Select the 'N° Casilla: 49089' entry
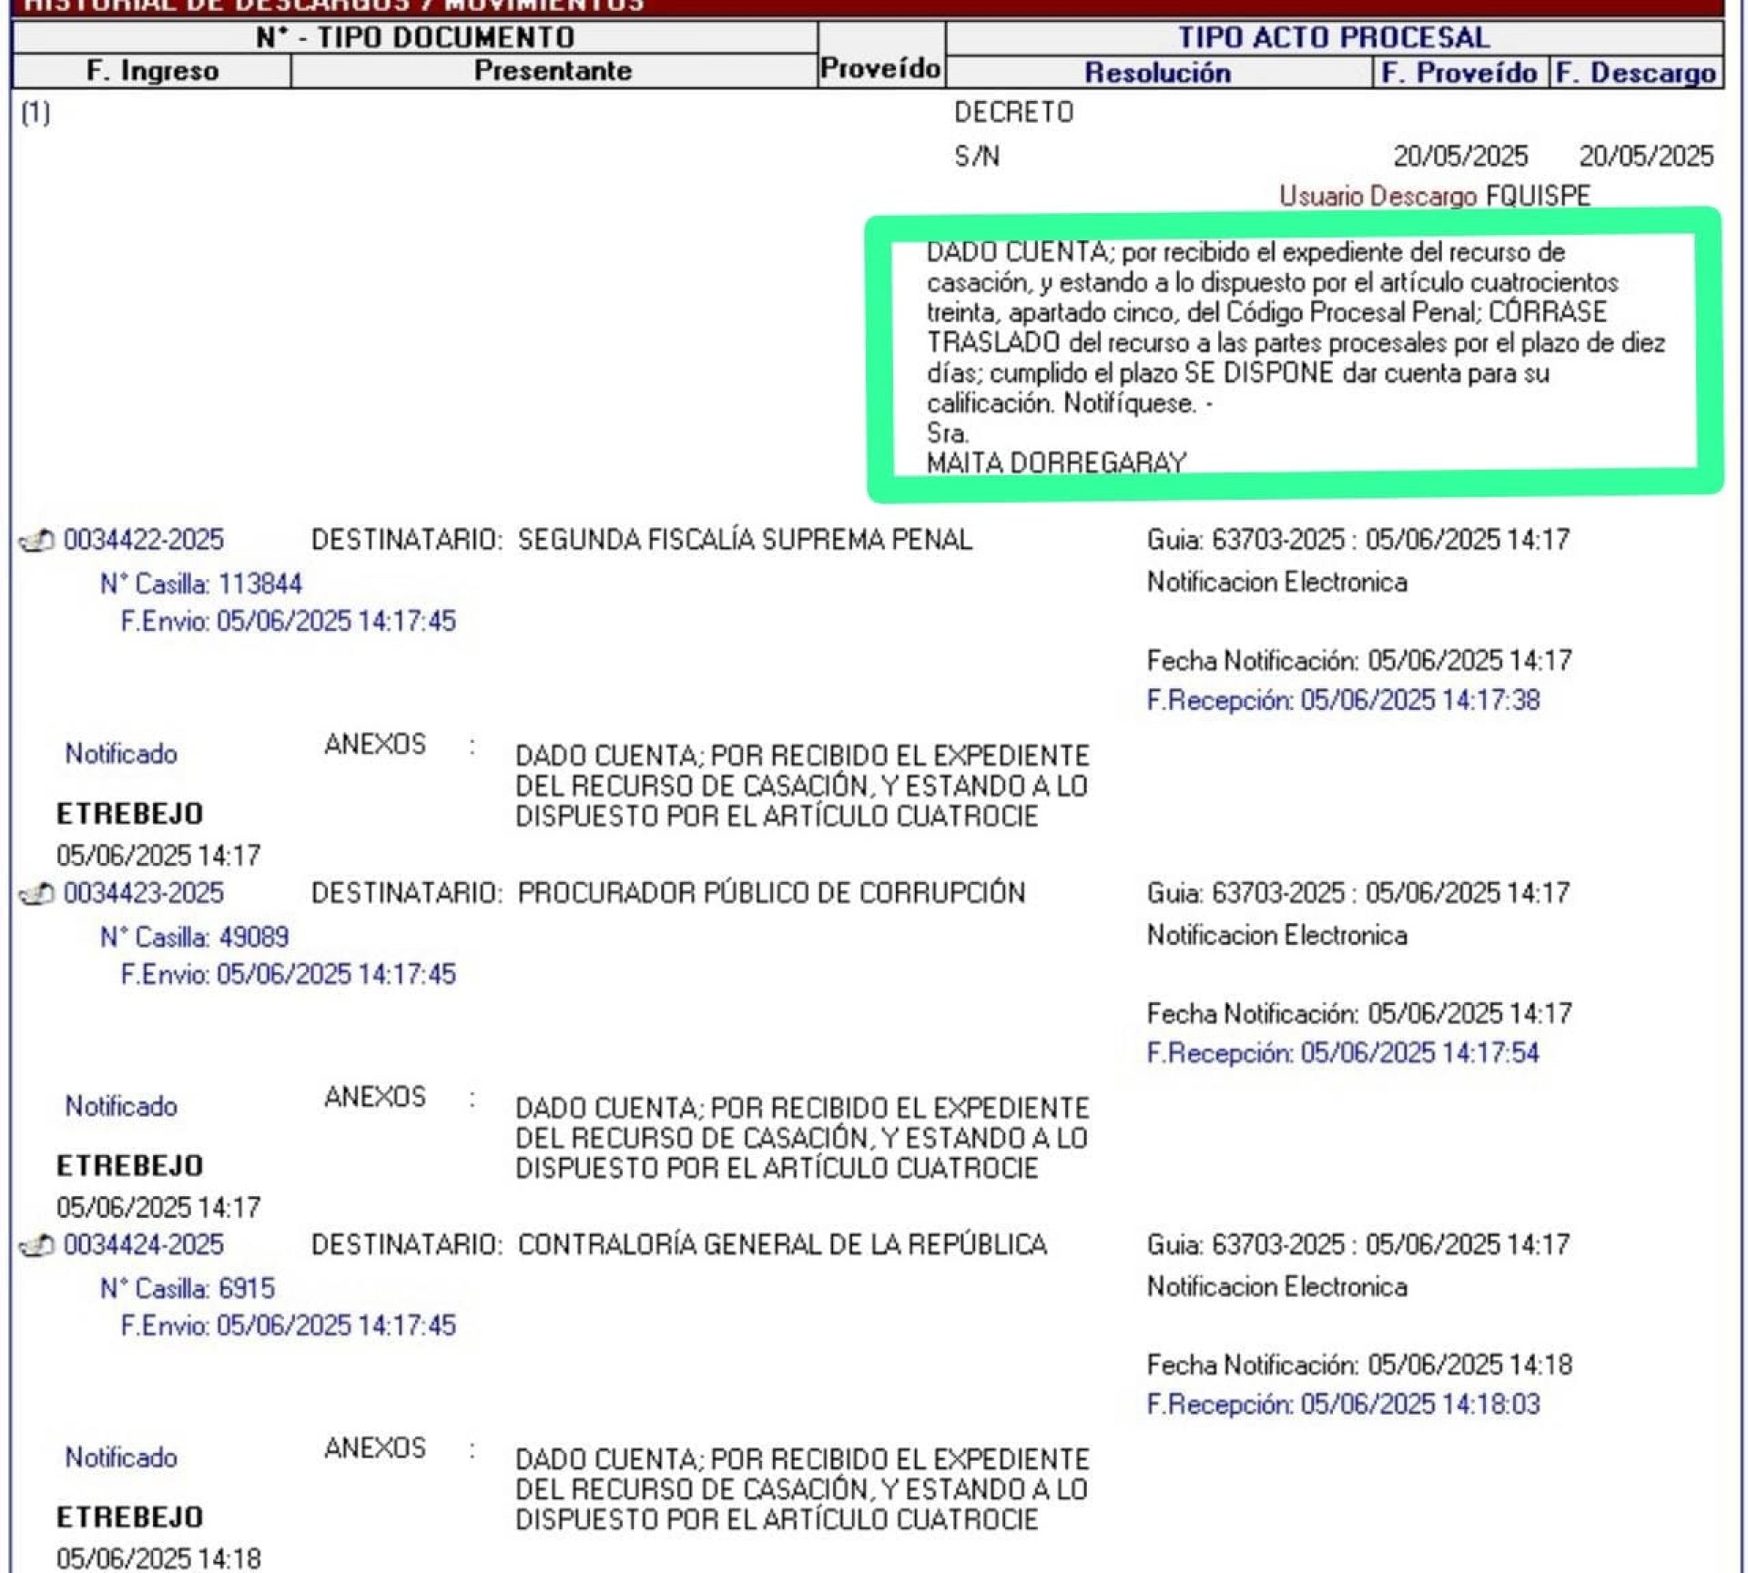Image resolution: width=1748 pixels, height=1573 pixels. pyautogui.click(x=195, y=937)
